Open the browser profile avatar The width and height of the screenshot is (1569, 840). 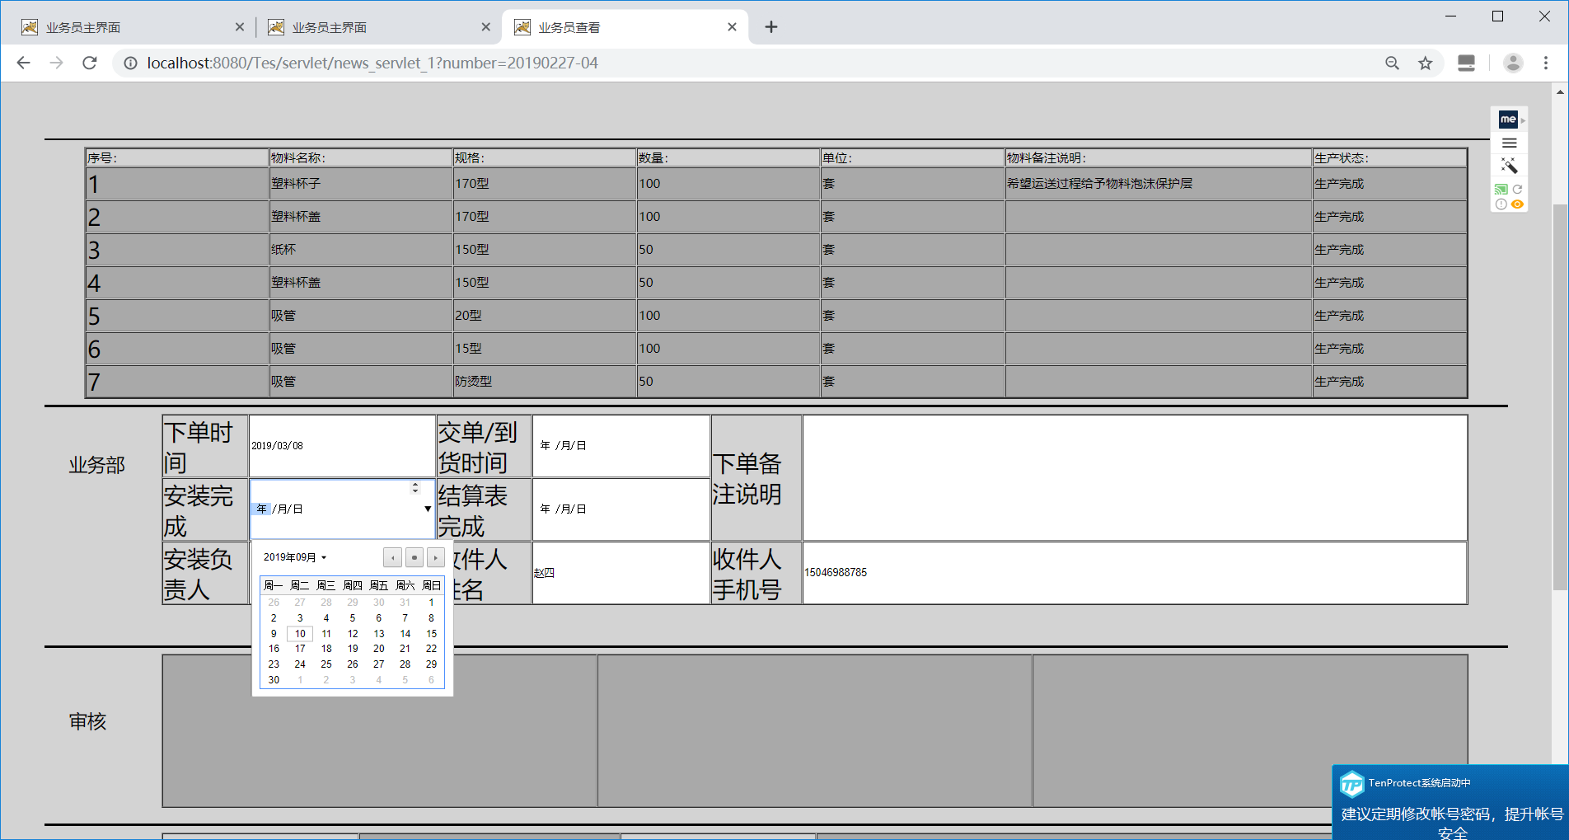pyautogui.click(x=1513, y=63)
